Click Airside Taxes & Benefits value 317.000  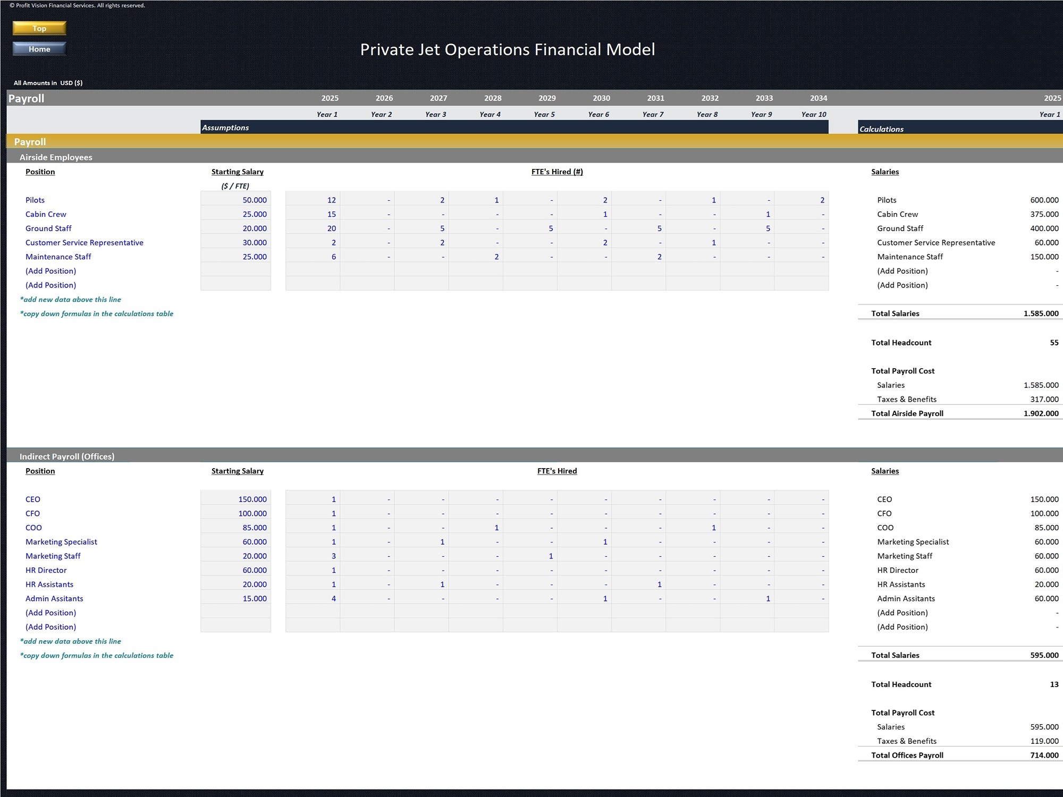(1044, 399)
